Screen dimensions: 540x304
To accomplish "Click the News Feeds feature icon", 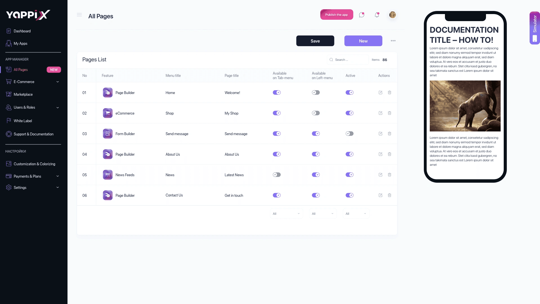I will (x=108, y=175).
